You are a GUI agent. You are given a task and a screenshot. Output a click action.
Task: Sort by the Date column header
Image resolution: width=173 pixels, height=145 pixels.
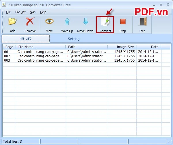pyautogui.click(x=149, y=47)
